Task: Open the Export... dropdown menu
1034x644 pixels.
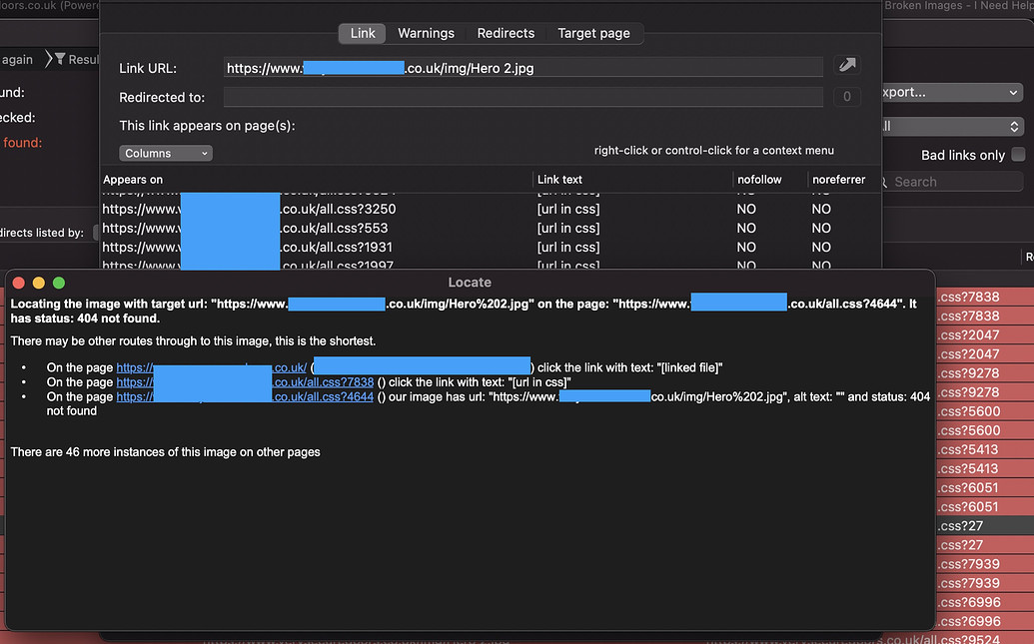Action: (x=949, y=92)
